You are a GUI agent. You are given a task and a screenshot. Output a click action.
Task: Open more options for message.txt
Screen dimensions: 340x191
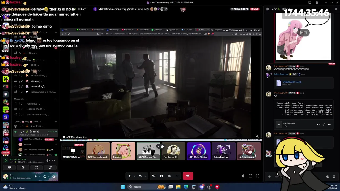point(329,124)
